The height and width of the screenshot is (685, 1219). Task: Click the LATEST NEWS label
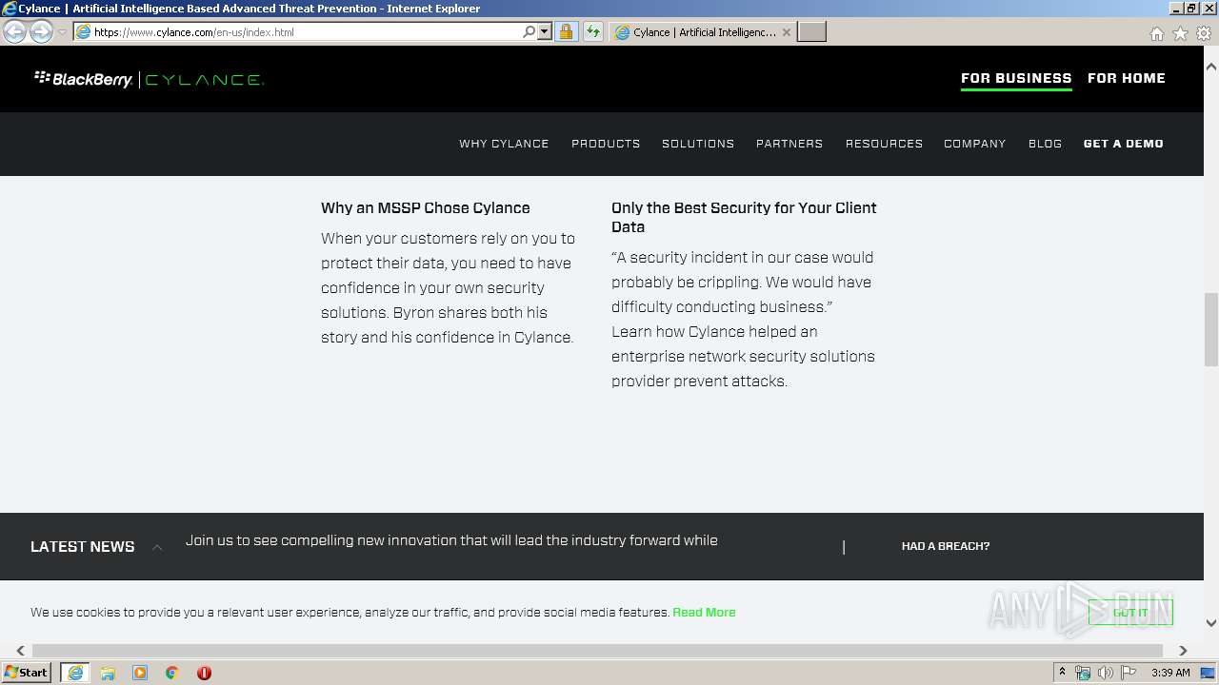(x=83, y=547)
